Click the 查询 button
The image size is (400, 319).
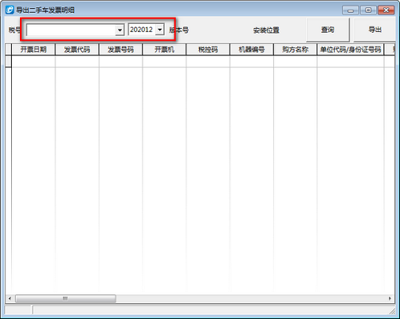pyautogui.click(x=327, y=30)
